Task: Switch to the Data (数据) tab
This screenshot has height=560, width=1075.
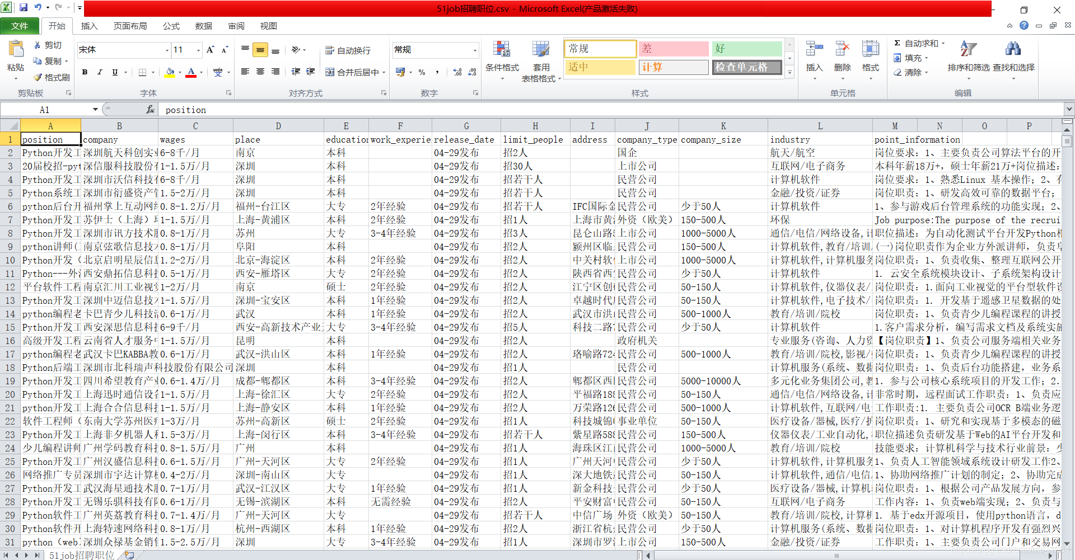Action: point(204,26)
